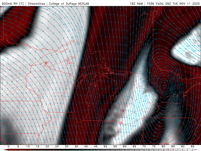The width and height of the screenshot is (201, 151).
Task: Click the color scale label '35'
Action: (x=76, y=146)
